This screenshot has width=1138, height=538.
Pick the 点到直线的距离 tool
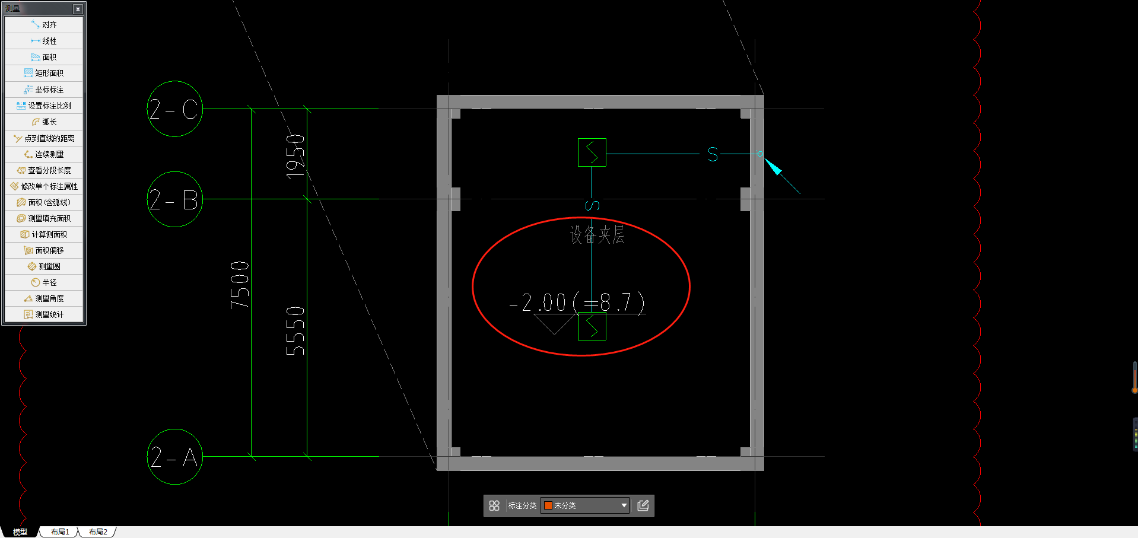tap(44, 138)
